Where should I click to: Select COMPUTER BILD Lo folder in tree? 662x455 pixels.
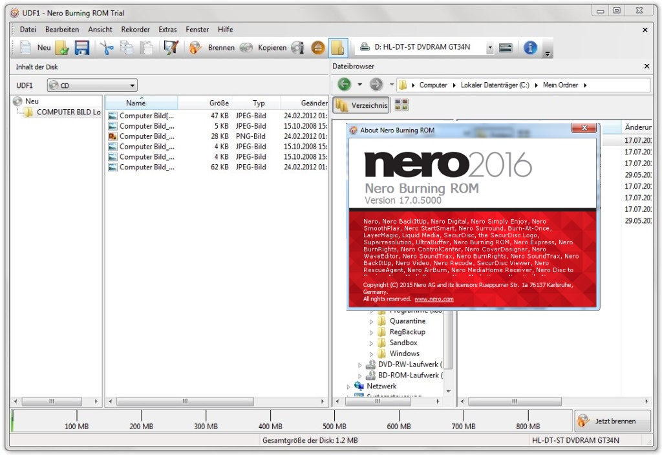[69, 112]
